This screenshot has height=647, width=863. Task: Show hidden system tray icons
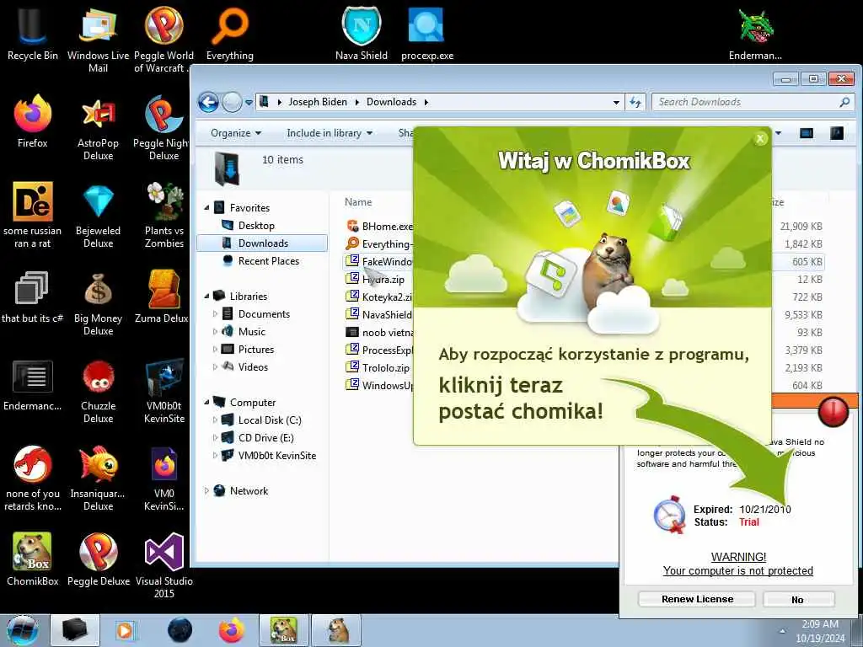(782, 631)
